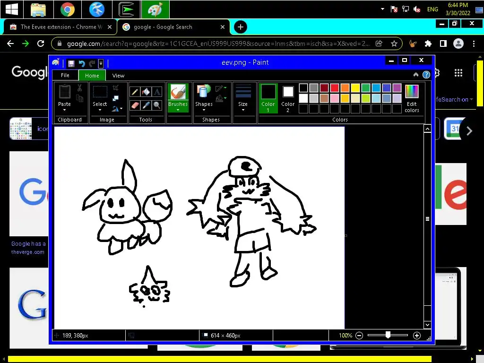This screenshot has height=363, width=484.
Task: Open Chrome from the taskbar
Action: (x=68, y=9)
